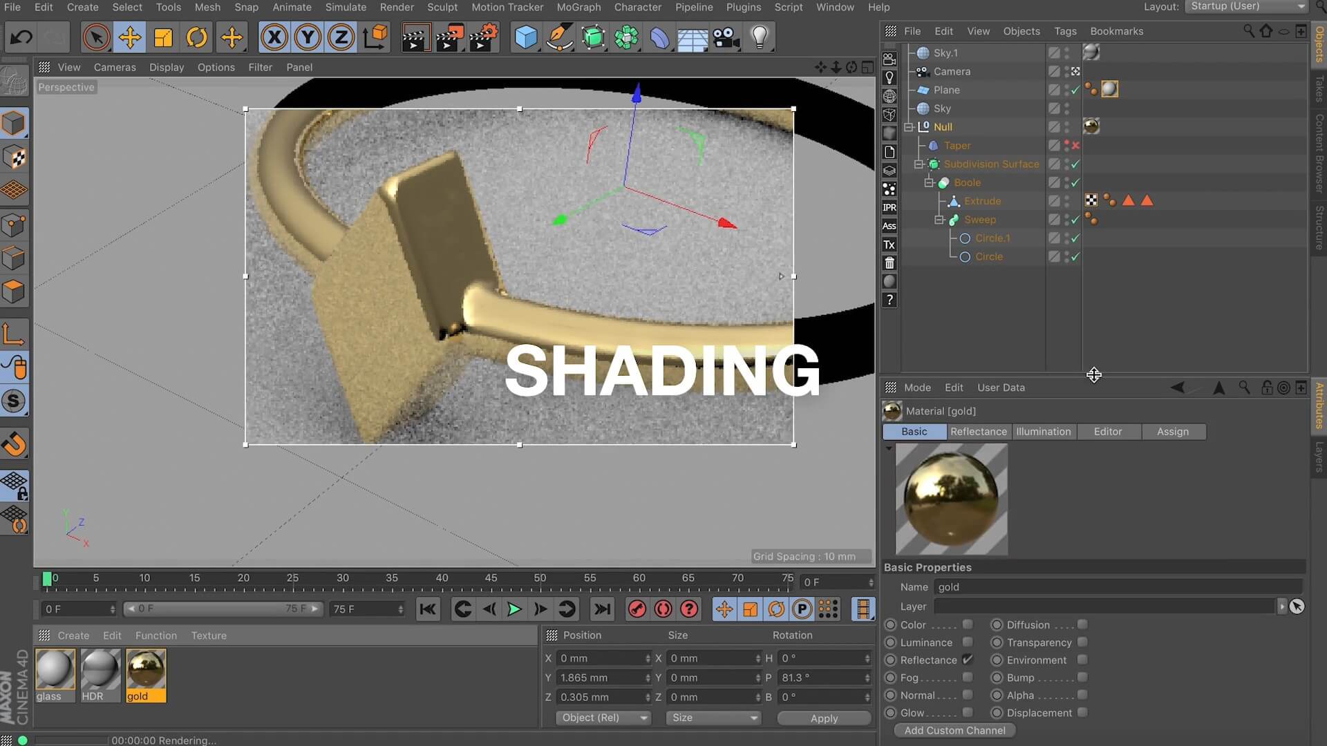Screen dimensions: 1327x746
Task: Click the Cube primitive icon
Action: (x=526, y=37)
